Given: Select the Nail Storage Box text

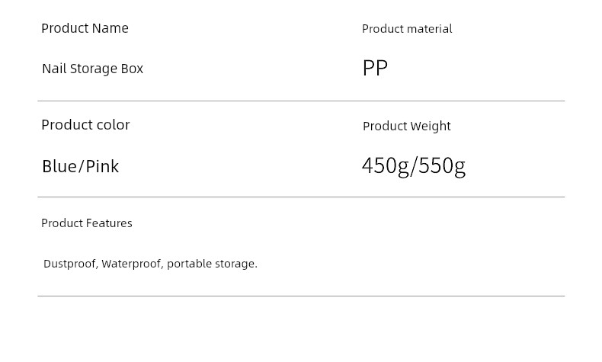Looking at the screenshot, I should (92, 69).
